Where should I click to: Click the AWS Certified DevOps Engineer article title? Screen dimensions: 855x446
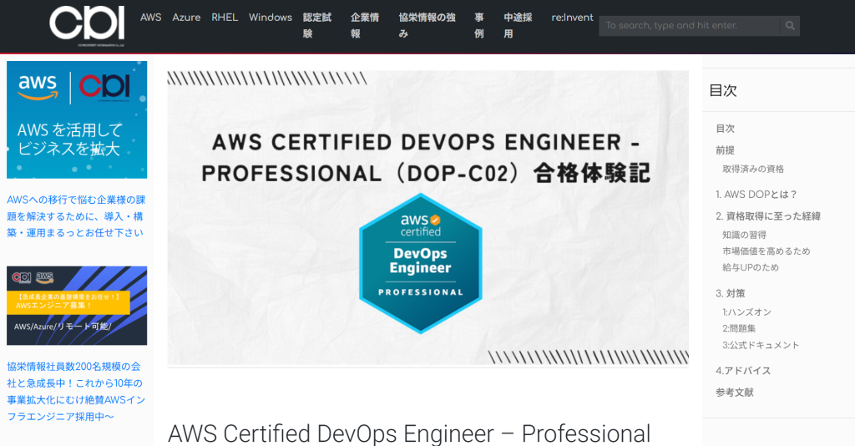[409, 433]
